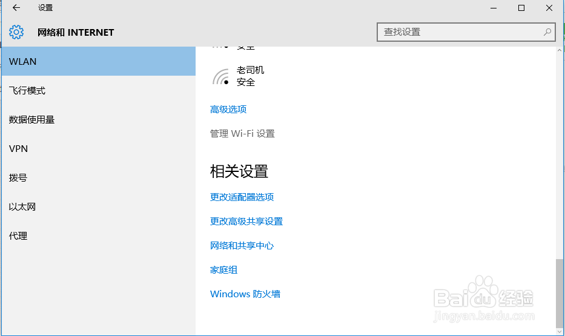The width and height of the screenshot is (565, 336).
Task: Open 更改高级共享设置 link
Action: (x=246, y=222)
